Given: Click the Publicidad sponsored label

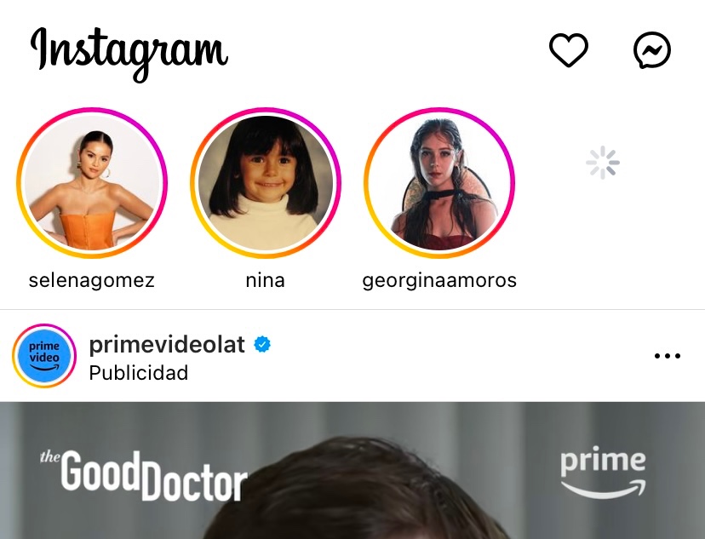Looking at the screenshot, I should pos(139,373).
